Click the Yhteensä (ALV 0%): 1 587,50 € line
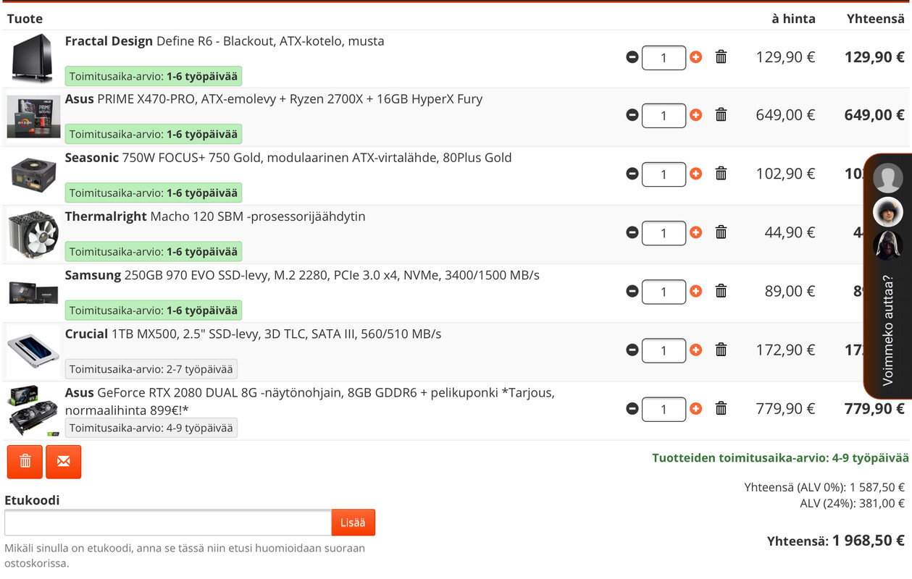The image size is (912, 579). point(824,488)
